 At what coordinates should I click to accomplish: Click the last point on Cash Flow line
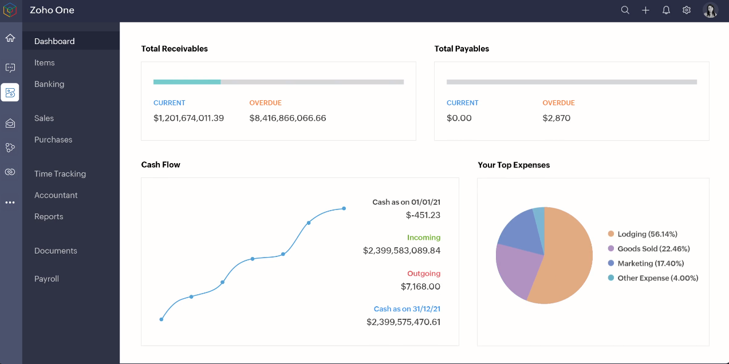(344, 208)
